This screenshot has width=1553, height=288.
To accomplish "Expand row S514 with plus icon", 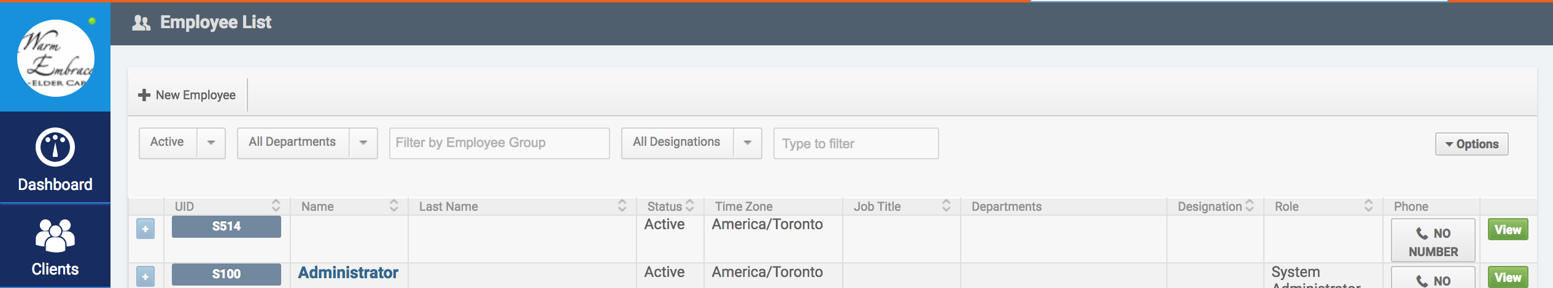I will point(145,229).
